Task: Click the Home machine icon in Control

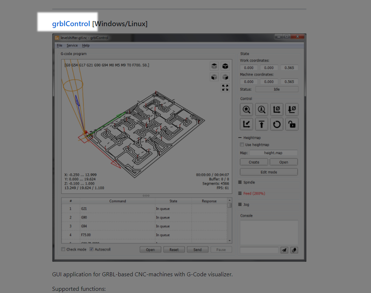Action: pos(246,109)
